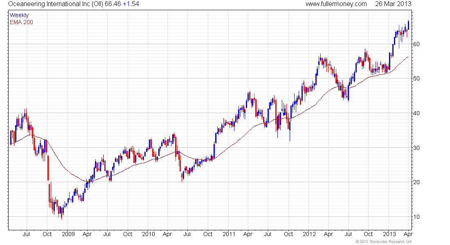Click the copyright Stockcube Research Ltd text
Image resolution: width=450 pixels, height=245 pixels.
[x=384, y=242]
